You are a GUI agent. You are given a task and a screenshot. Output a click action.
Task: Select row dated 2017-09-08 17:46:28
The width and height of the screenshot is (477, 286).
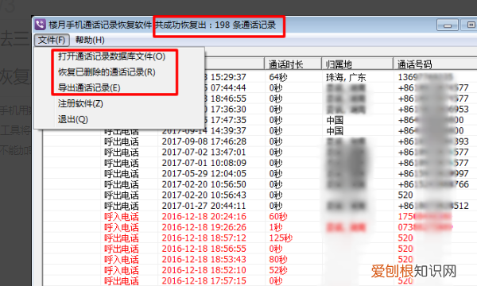tap(260, 141)
